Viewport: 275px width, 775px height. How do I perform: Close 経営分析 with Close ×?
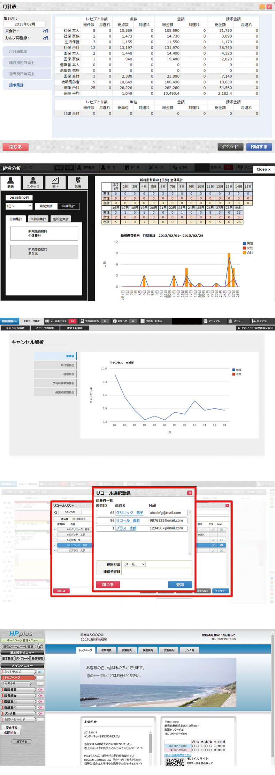[x=263, y=169]
